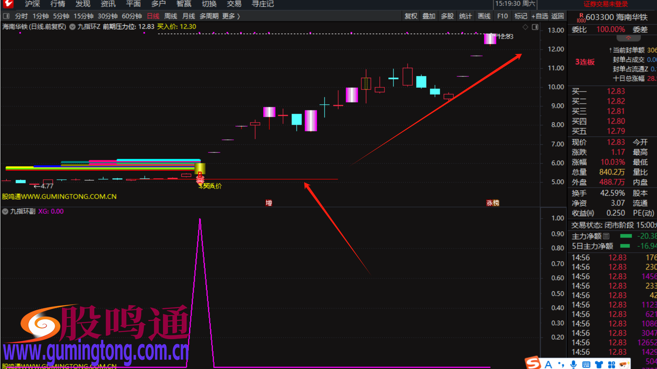Toggle Sogou Chinese/English mode A

coord(548,364)
